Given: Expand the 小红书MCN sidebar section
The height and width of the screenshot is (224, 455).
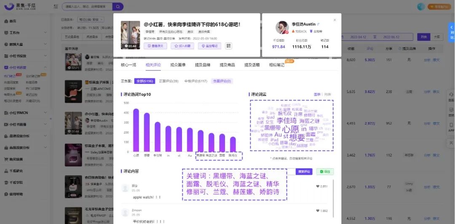Looking at the screenshot, I should click(26, 112).
